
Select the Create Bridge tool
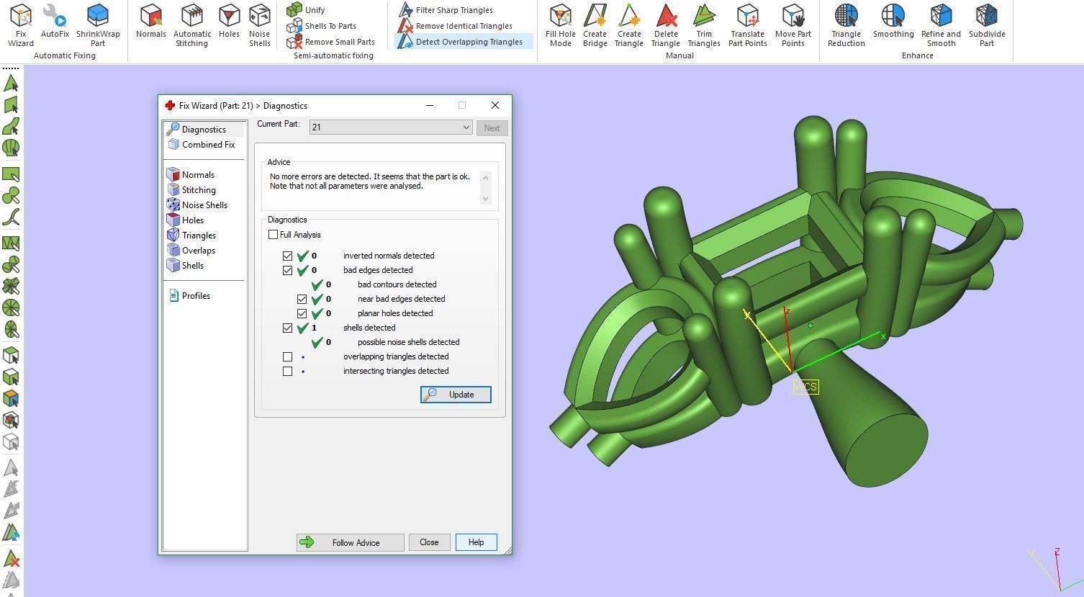595,25
